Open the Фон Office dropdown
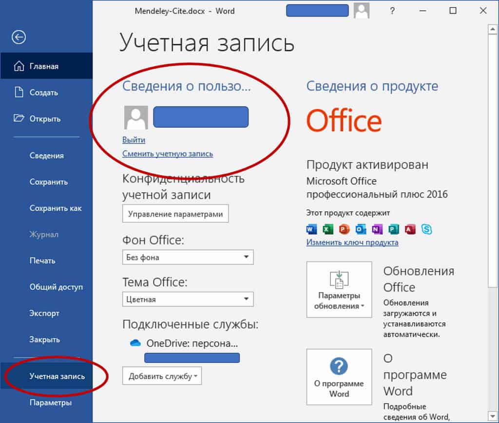This screenshot has width=499, height=423. pyautogui.click(x=188, y=257)
